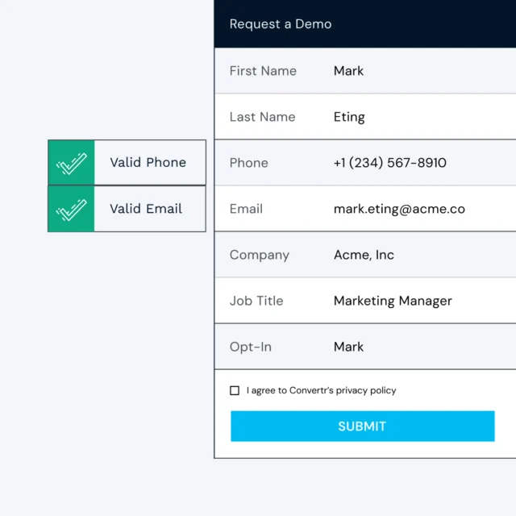Click the privacy policy agreement text
Viewport: 516px width, 516px height.
322,390
